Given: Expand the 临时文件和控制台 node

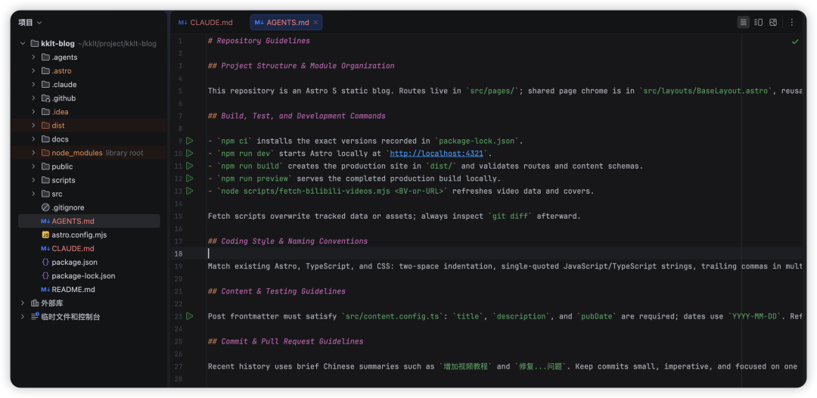Looking at the screenshot, I should click(23, 316).
